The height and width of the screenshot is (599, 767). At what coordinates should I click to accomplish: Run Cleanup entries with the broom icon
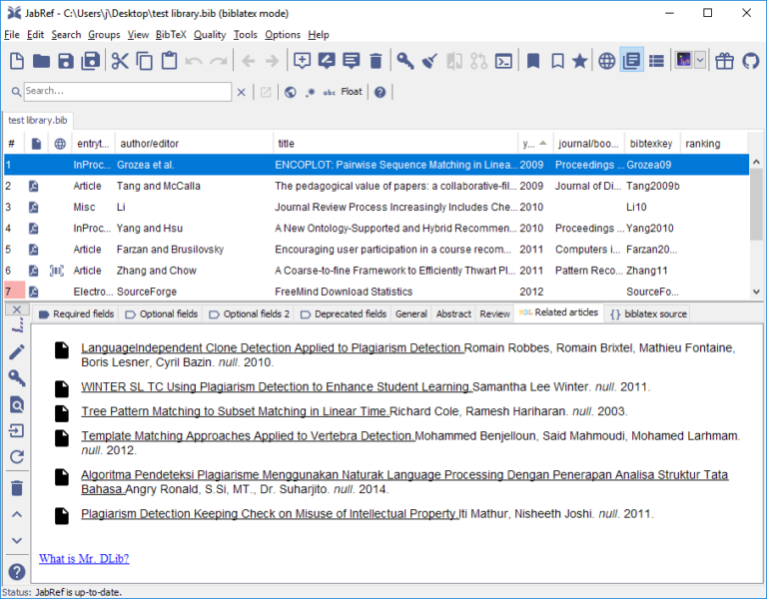(429, 61)
